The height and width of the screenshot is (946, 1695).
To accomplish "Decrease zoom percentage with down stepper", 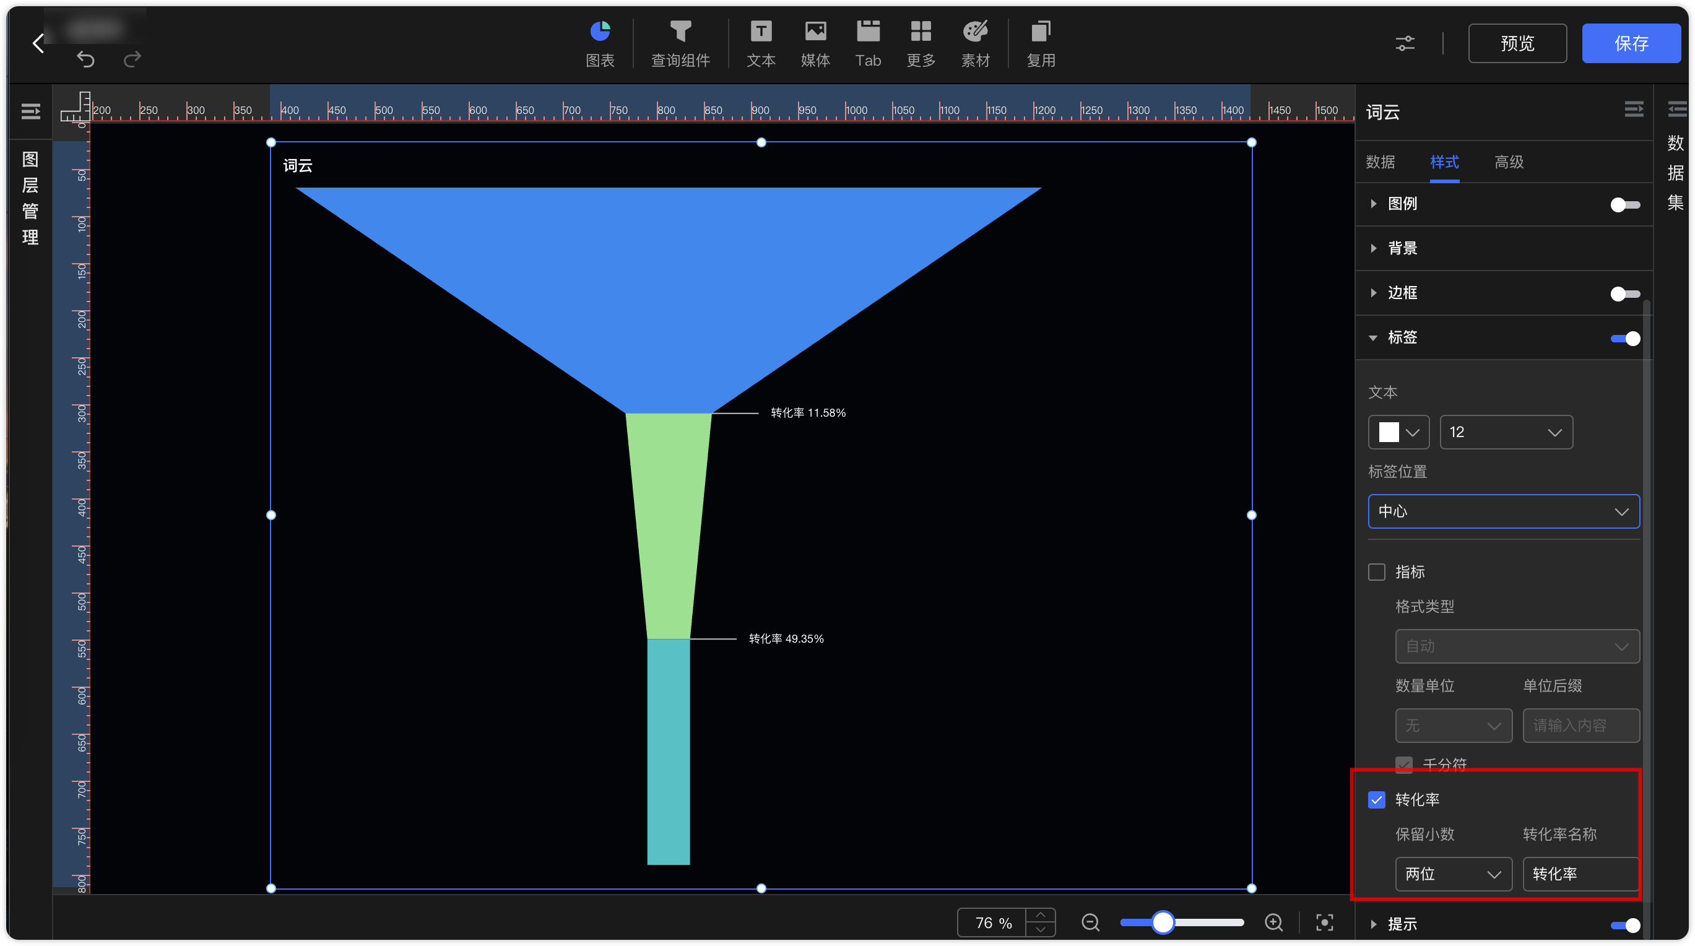I will point(1040,929).
